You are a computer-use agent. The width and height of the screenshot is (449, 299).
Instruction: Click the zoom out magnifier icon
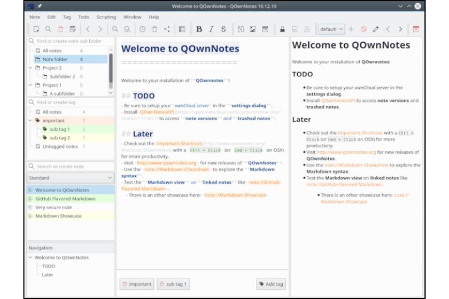127,29
